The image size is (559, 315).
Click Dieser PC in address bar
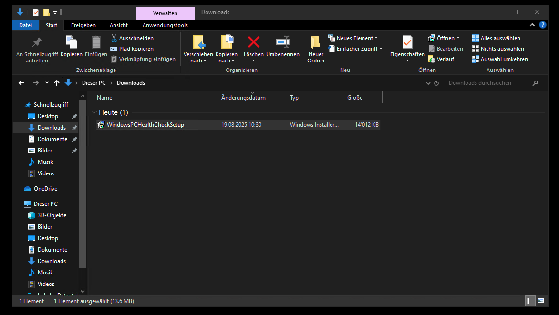[x=94, y=83]
